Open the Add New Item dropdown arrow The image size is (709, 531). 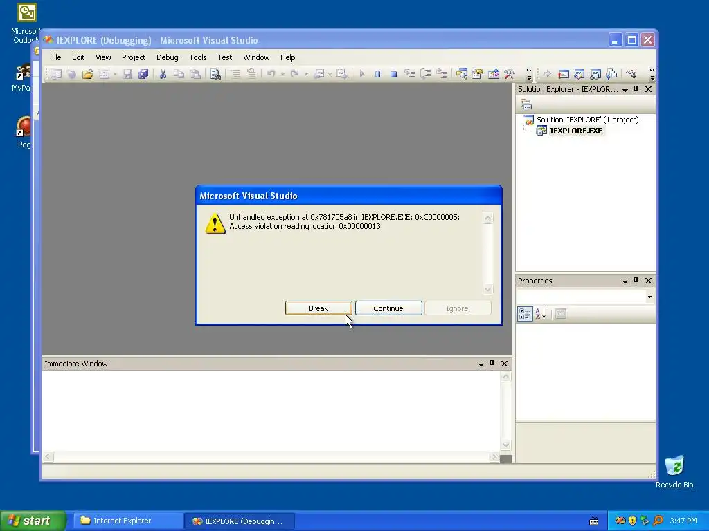click(116, 74)
